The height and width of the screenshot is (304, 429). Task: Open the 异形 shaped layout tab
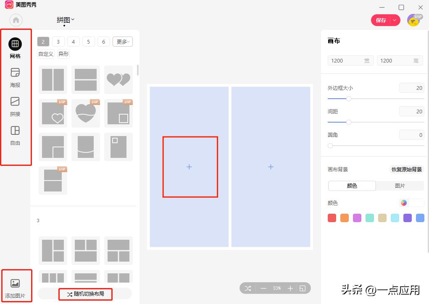point(63,54)
